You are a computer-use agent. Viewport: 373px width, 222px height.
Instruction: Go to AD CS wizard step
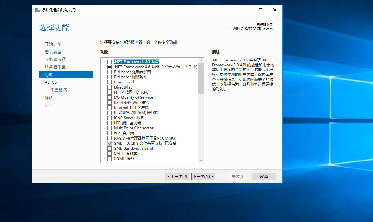(x=51, y=82)
